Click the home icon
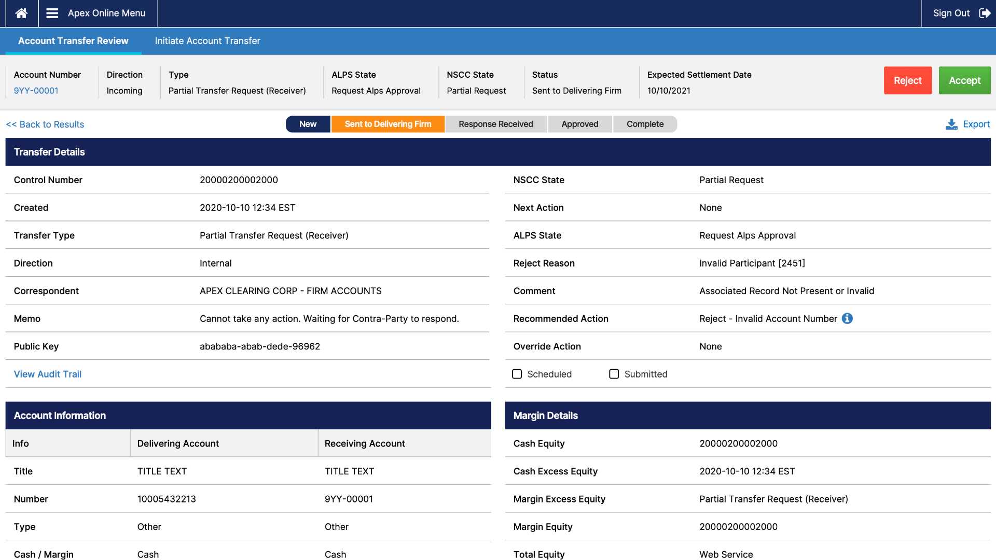The height and width of the screenshot is (560, 996). pos(21,13)
